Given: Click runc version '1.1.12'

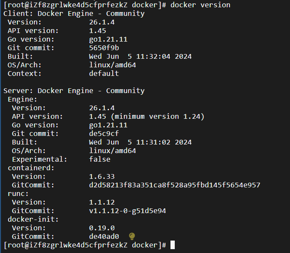Looking at the screenshot, I should [x=102, y=202].
